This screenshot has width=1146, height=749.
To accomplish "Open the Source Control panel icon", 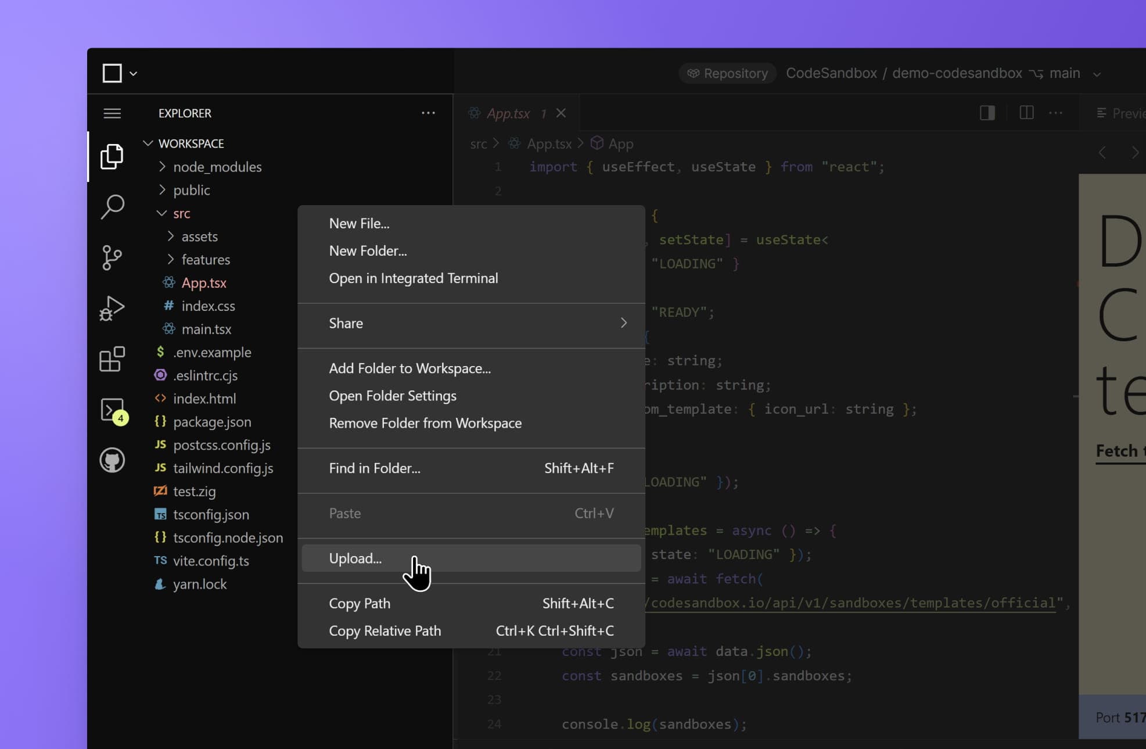I will point(112,257).
